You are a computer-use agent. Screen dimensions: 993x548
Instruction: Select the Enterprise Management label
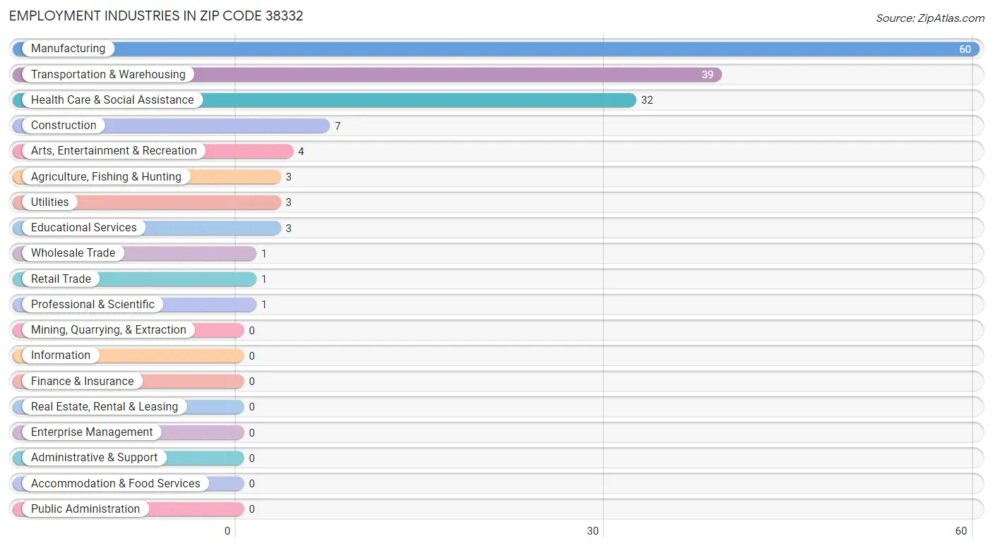point(92,432)
